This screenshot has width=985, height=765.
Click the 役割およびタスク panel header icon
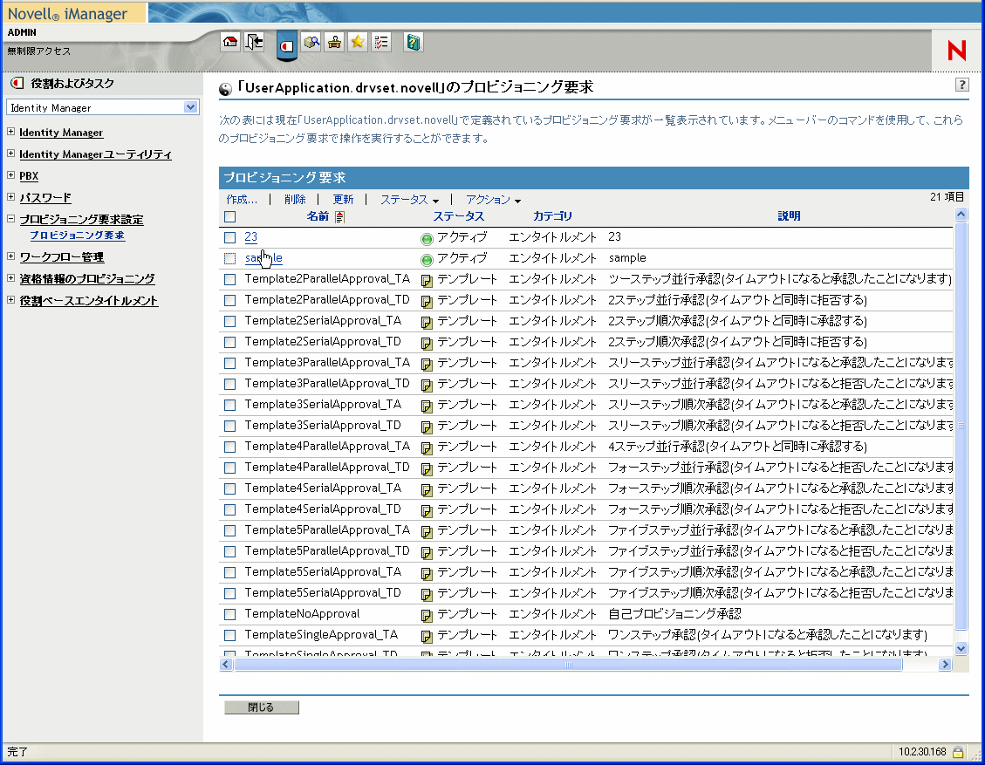pyautogui.click(x=17, y=83)
